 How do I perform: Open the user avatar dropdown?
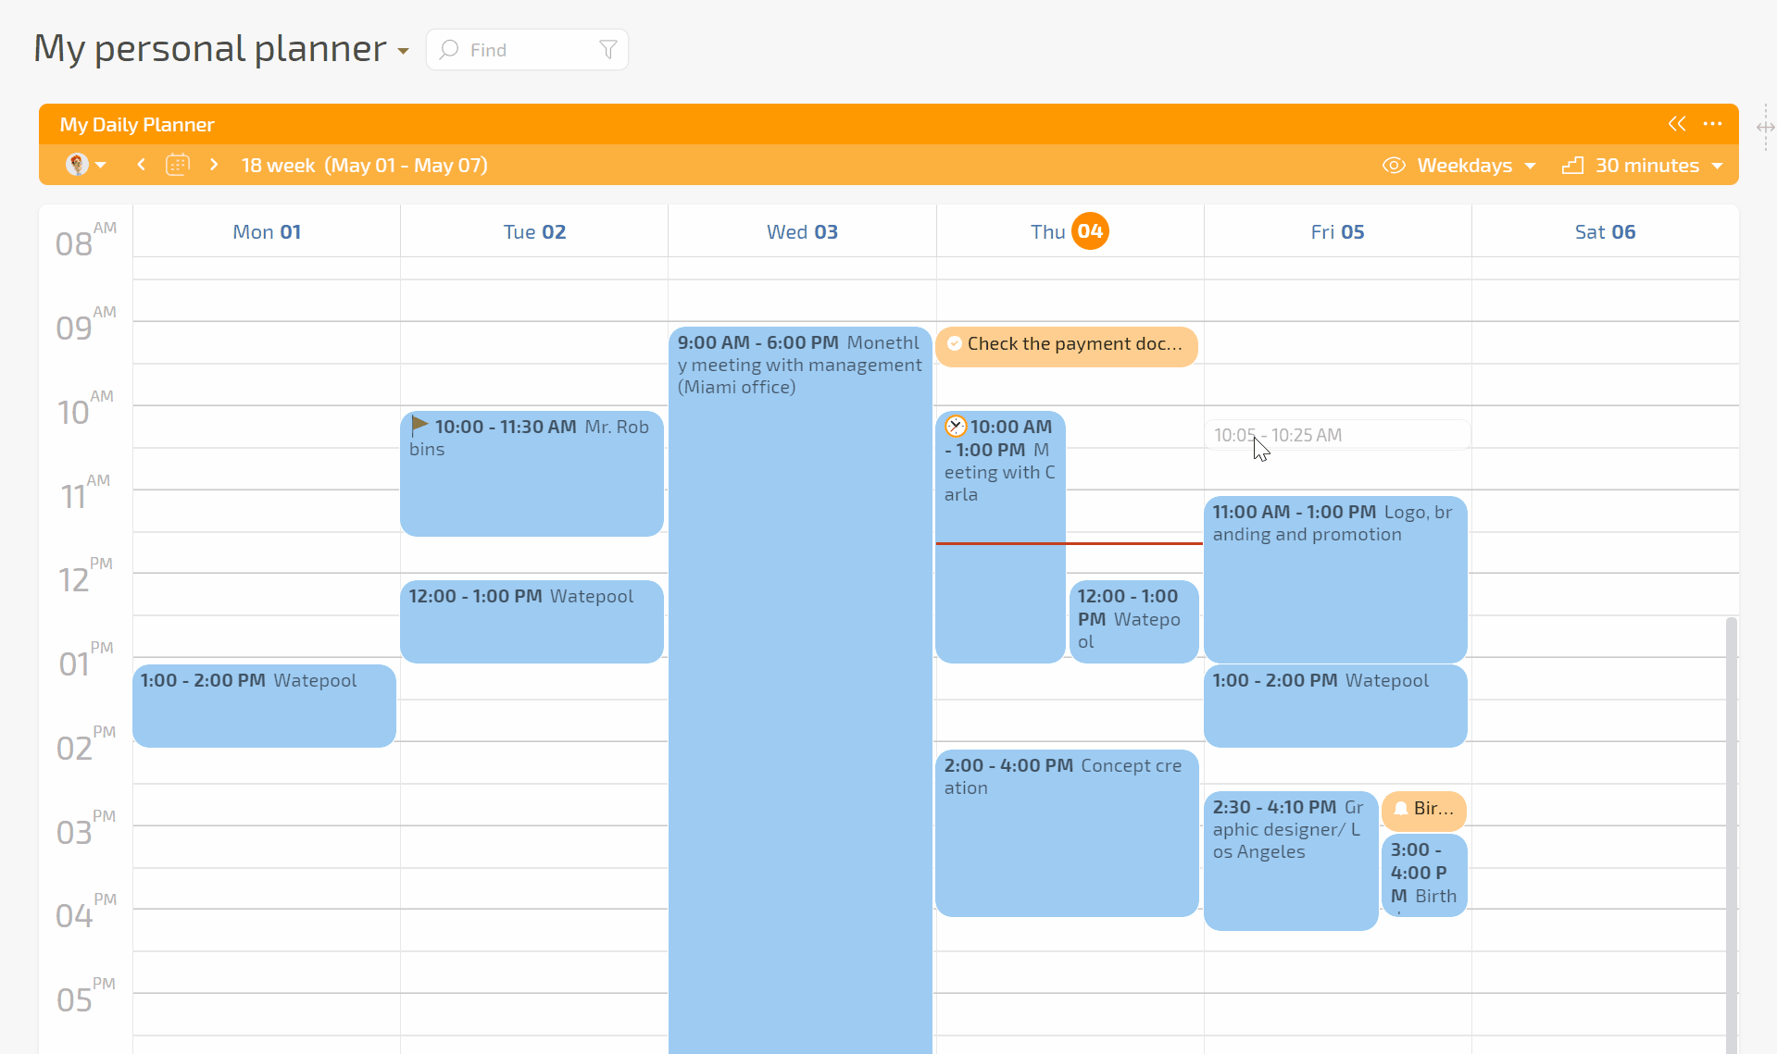tap(85, 165)
